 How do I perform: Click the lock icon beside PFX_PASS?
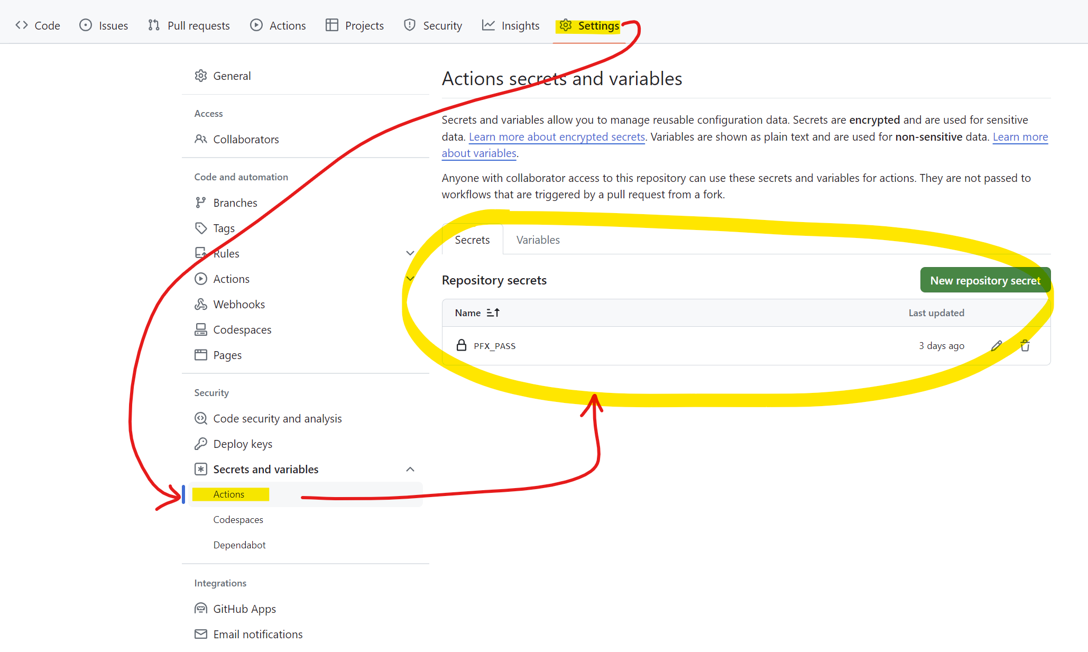tap(461, 345)
